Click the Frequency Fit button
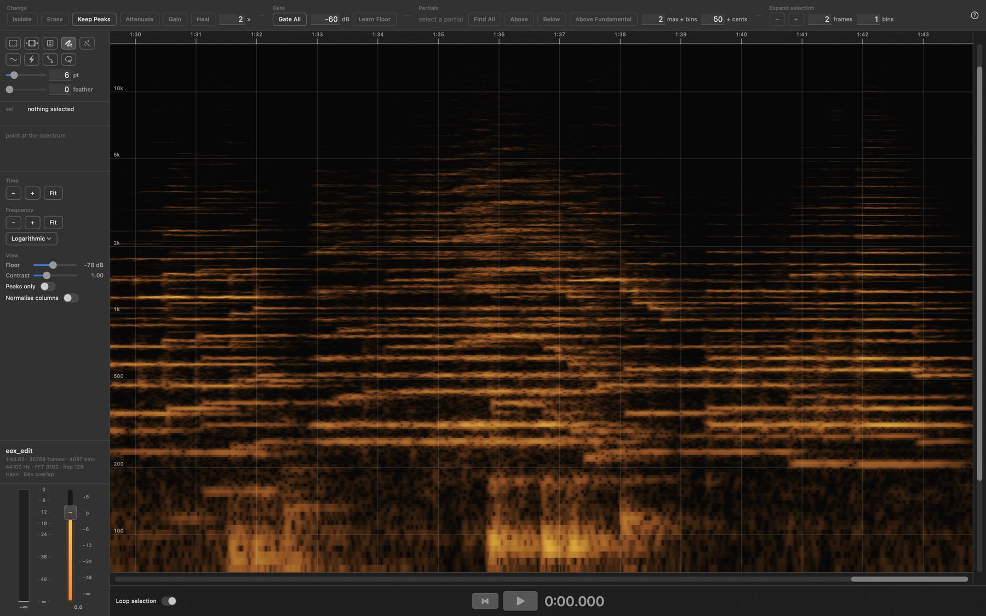The image size is (986, 616). point(53,223)
